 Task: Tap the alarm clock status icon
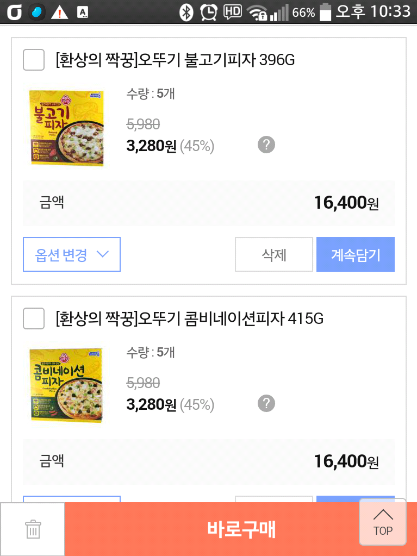click(208, 11)
